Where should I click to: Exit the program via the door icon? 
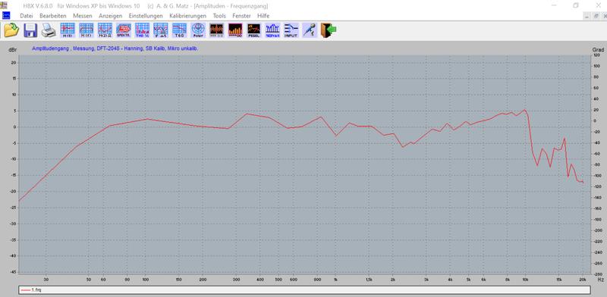[329, 30]
